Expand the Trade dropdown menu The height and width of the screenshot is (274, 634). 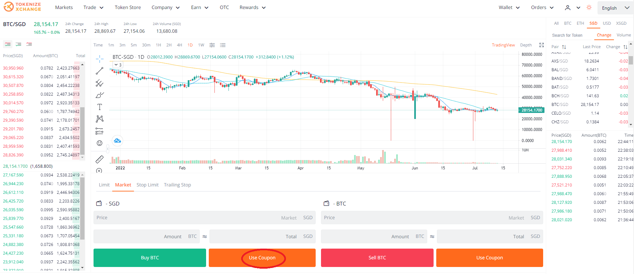point(94,7)
